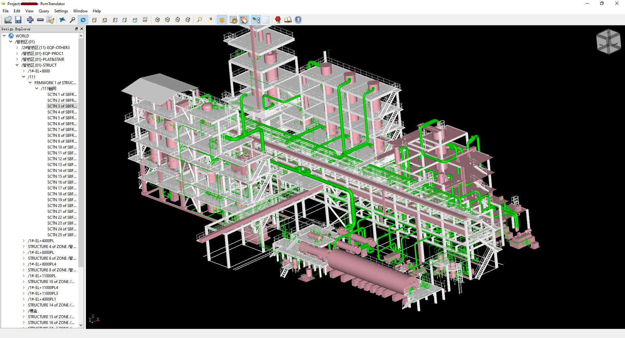This screenshot has height=338, width=625.
Task: Expand the /管桥区(01)-PLAT&STAIR node
Action: [x=17, y=59]
